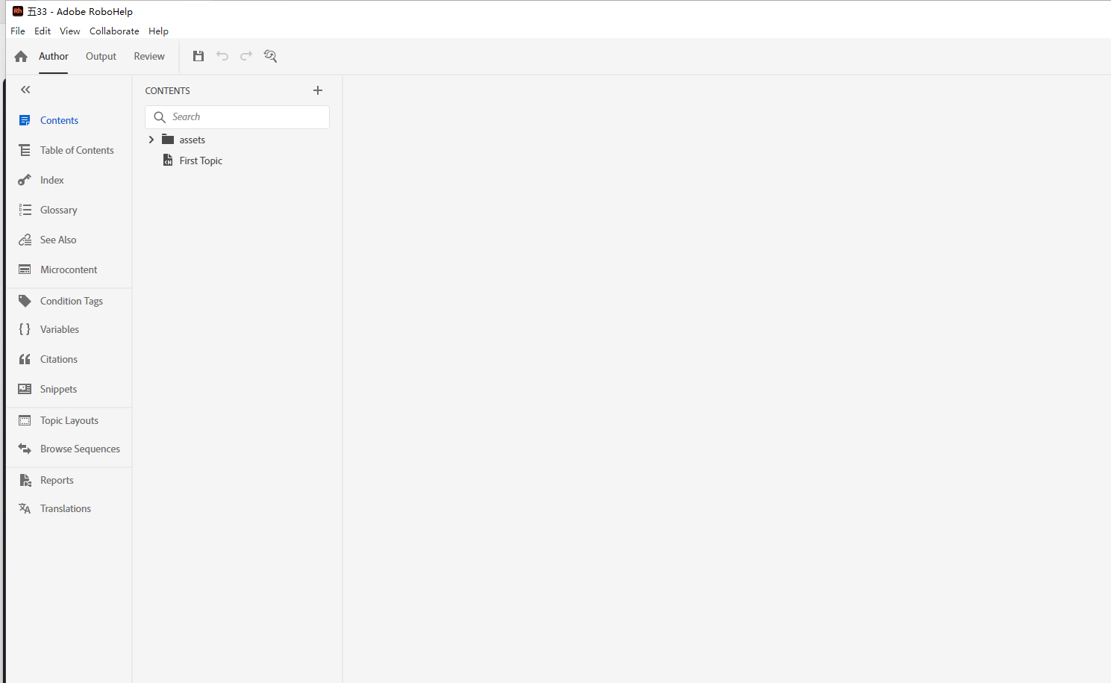Click the Condition Tags tag icon
This screenshot has width=1111, height=683.
tap(25, 301)
